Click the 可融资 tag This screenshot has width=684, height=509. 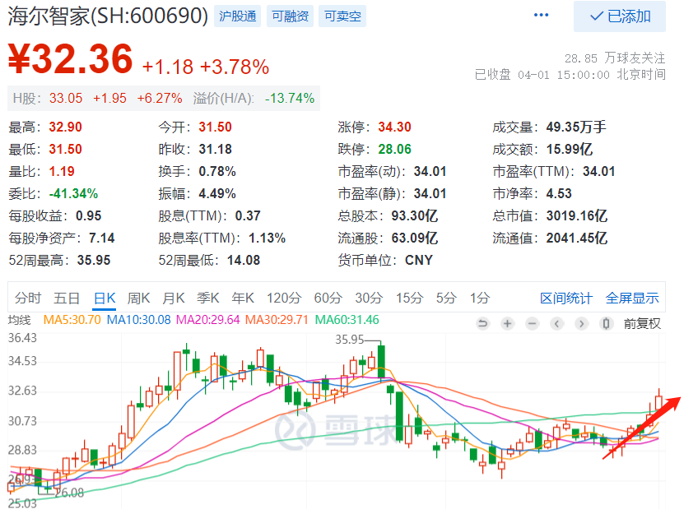coord(290,16)
